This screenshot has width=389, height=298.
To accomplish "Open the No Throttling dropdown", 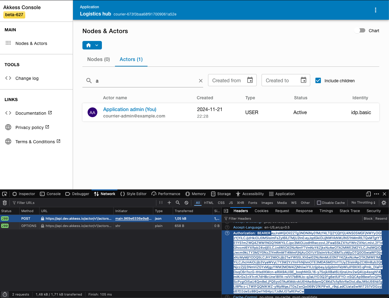I will 363,203.
